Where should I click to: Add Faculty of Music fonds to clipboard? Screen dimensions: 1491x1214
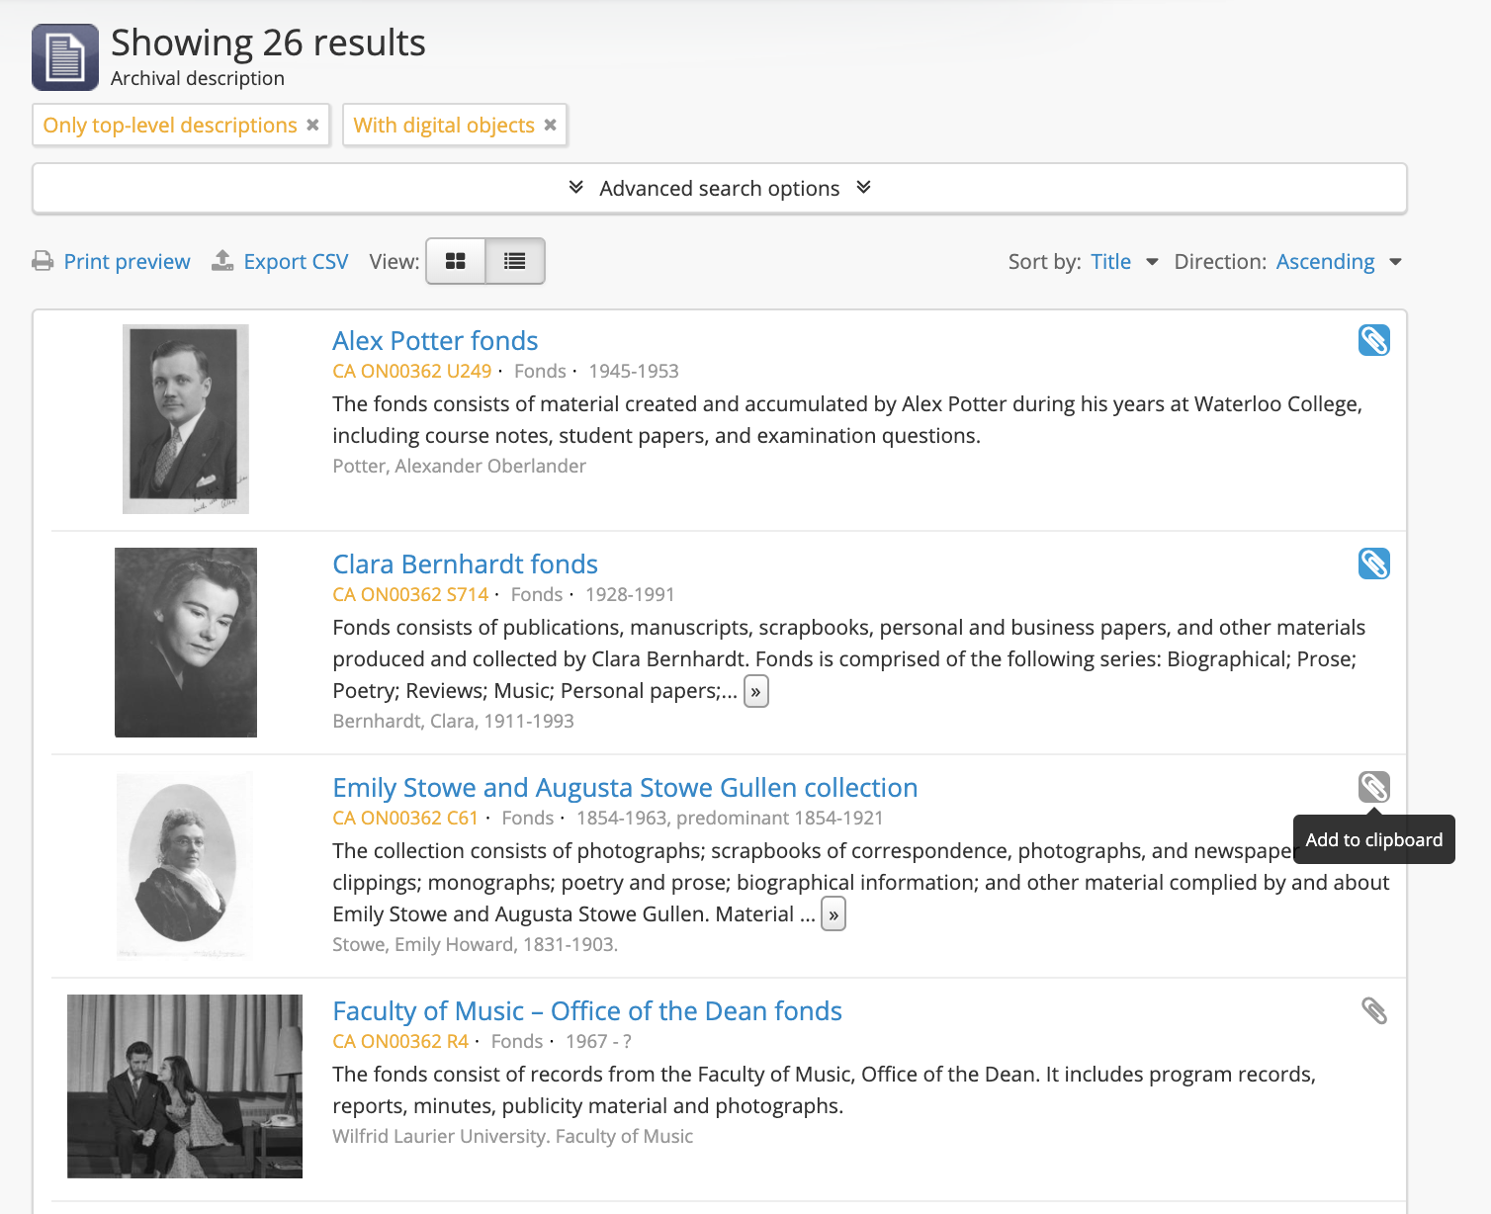click(x=1373, y=1010)
